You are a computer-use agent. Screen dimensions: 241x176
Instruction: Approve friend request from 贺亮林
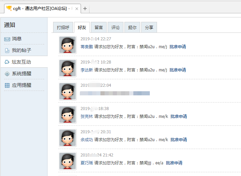[x=179, y=117]
